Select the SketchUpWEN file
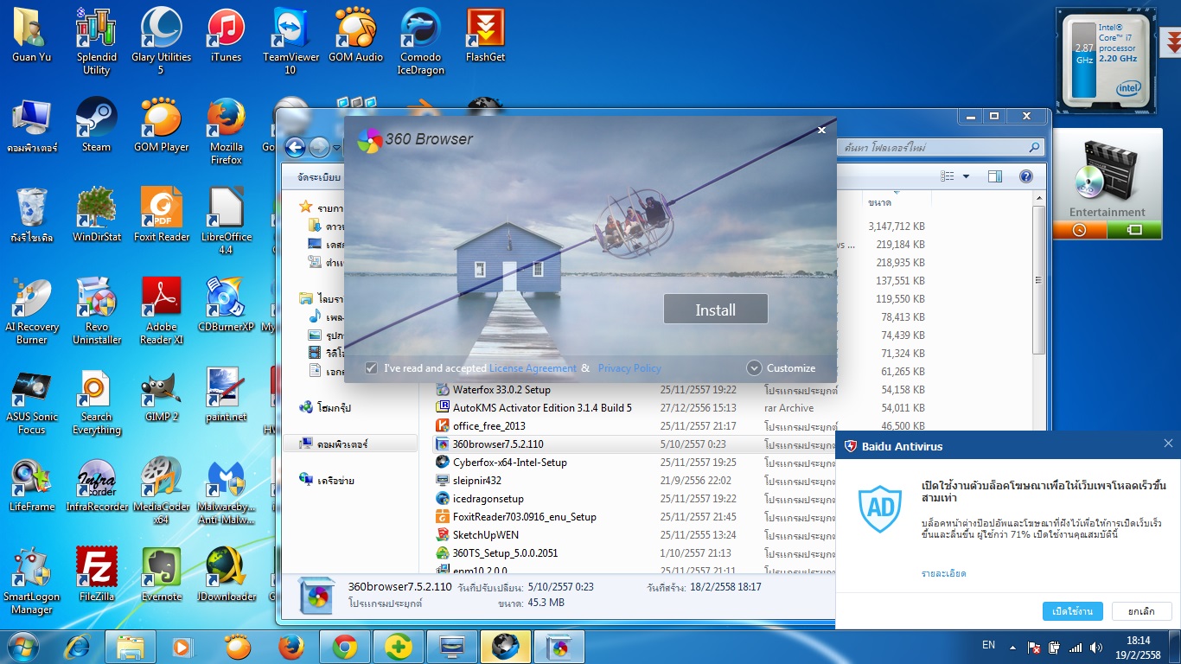The image size is (1181, 664). coord(486,535)
